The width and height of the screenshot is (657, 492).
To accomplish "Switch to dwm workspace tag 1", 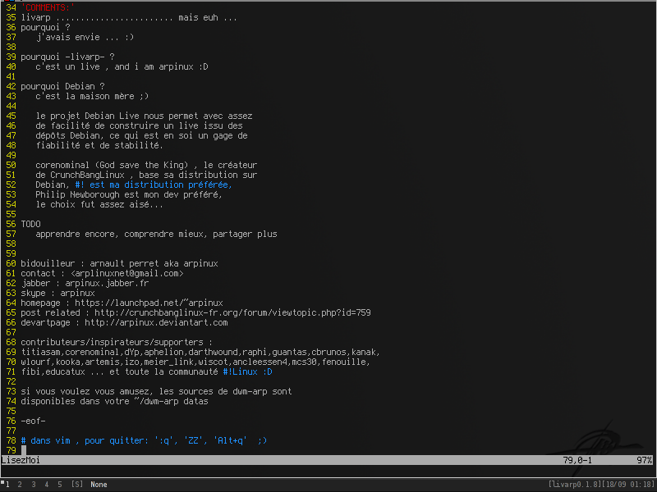I will 7,484.
